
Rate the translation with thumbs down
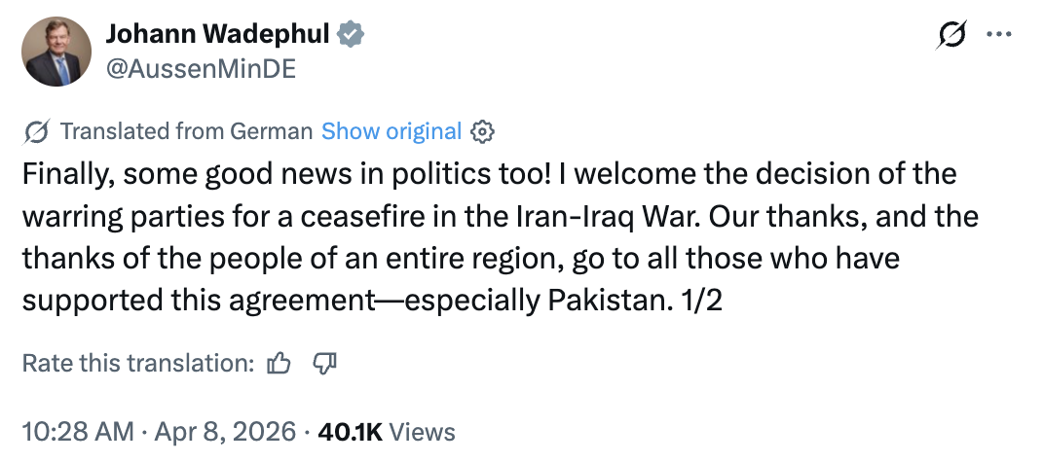[x=325, y=363]
